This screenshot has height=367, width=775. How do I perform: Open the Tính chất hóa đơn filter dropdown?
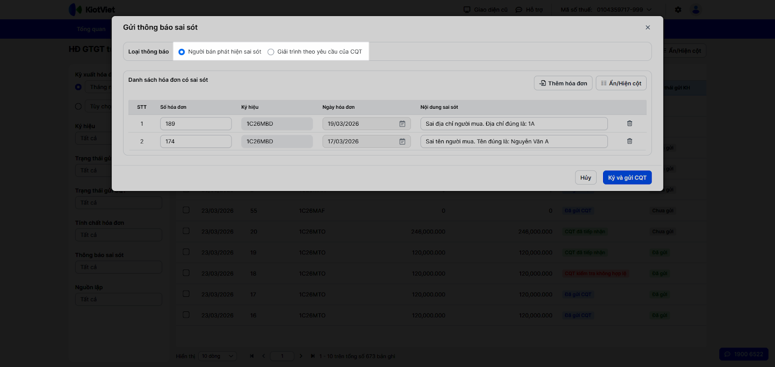click(x=119, y=235)
